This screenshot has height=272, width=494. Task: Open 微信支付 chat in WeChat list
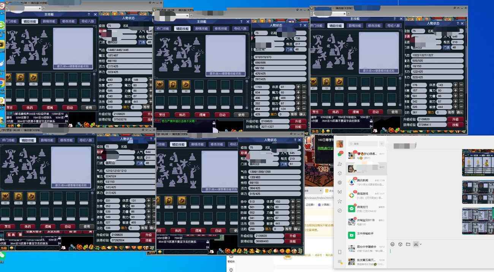[x=366, y=209]
